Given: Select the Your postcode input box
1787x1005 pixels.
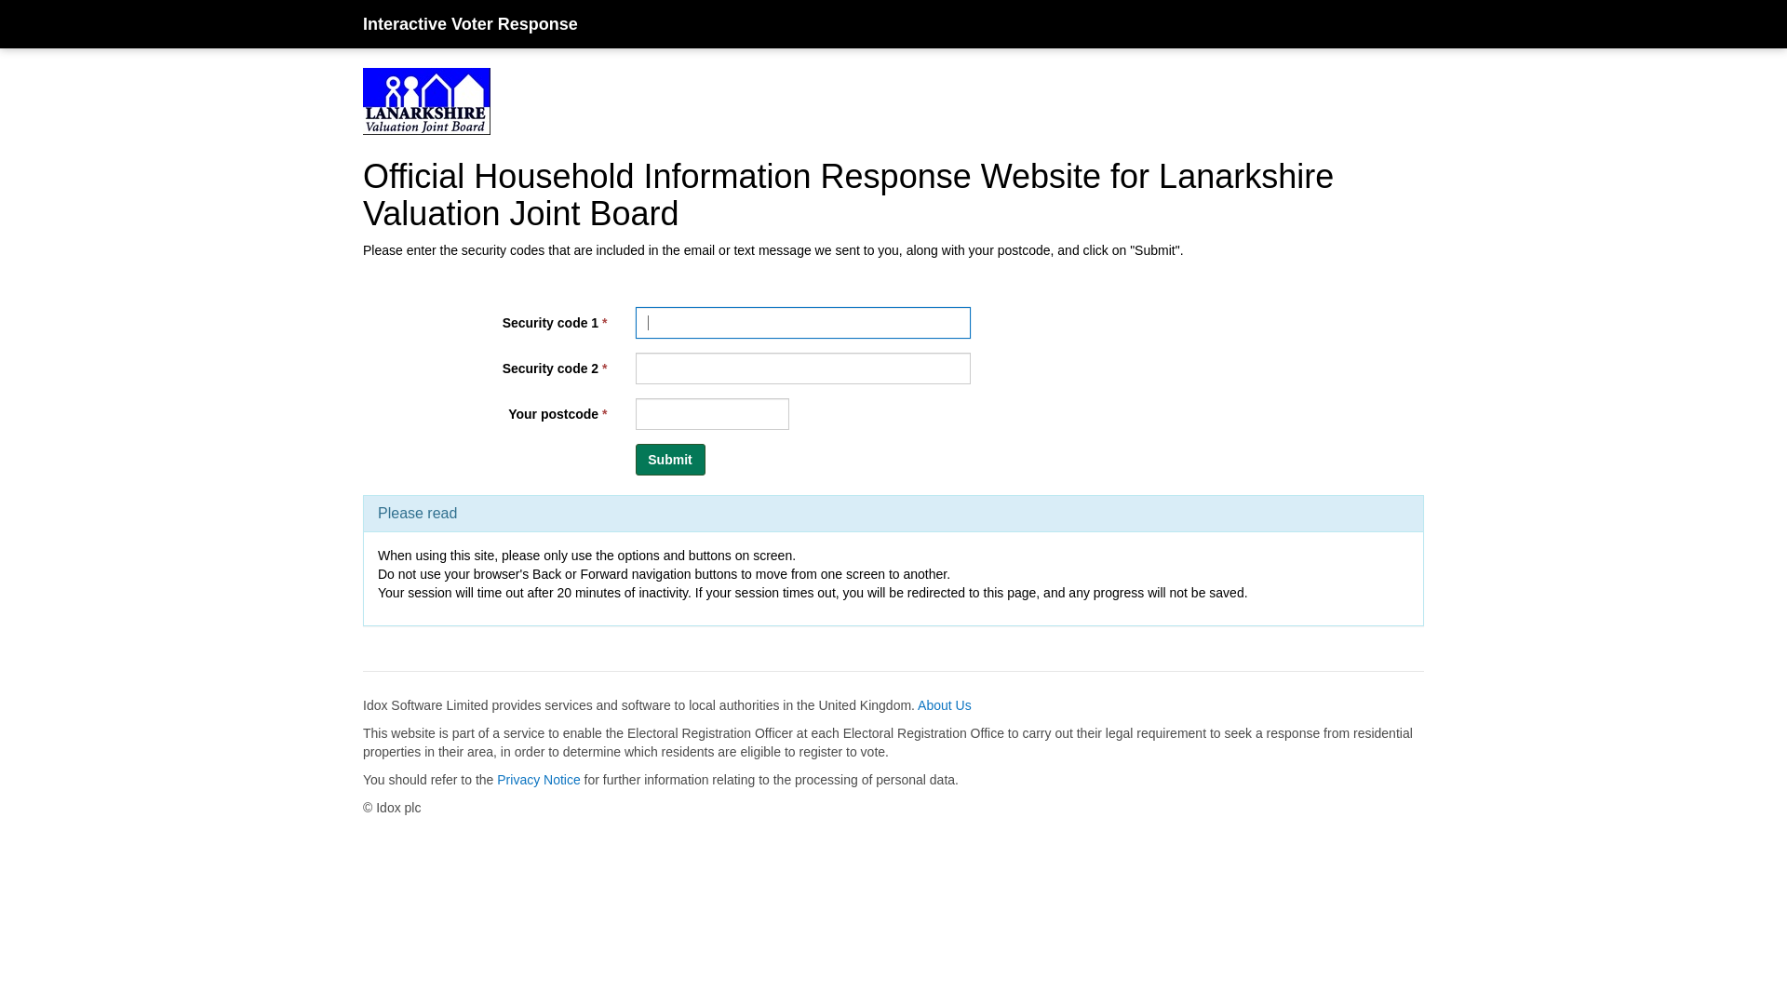Looking at the screenshot, I should (x=712, y=414).
